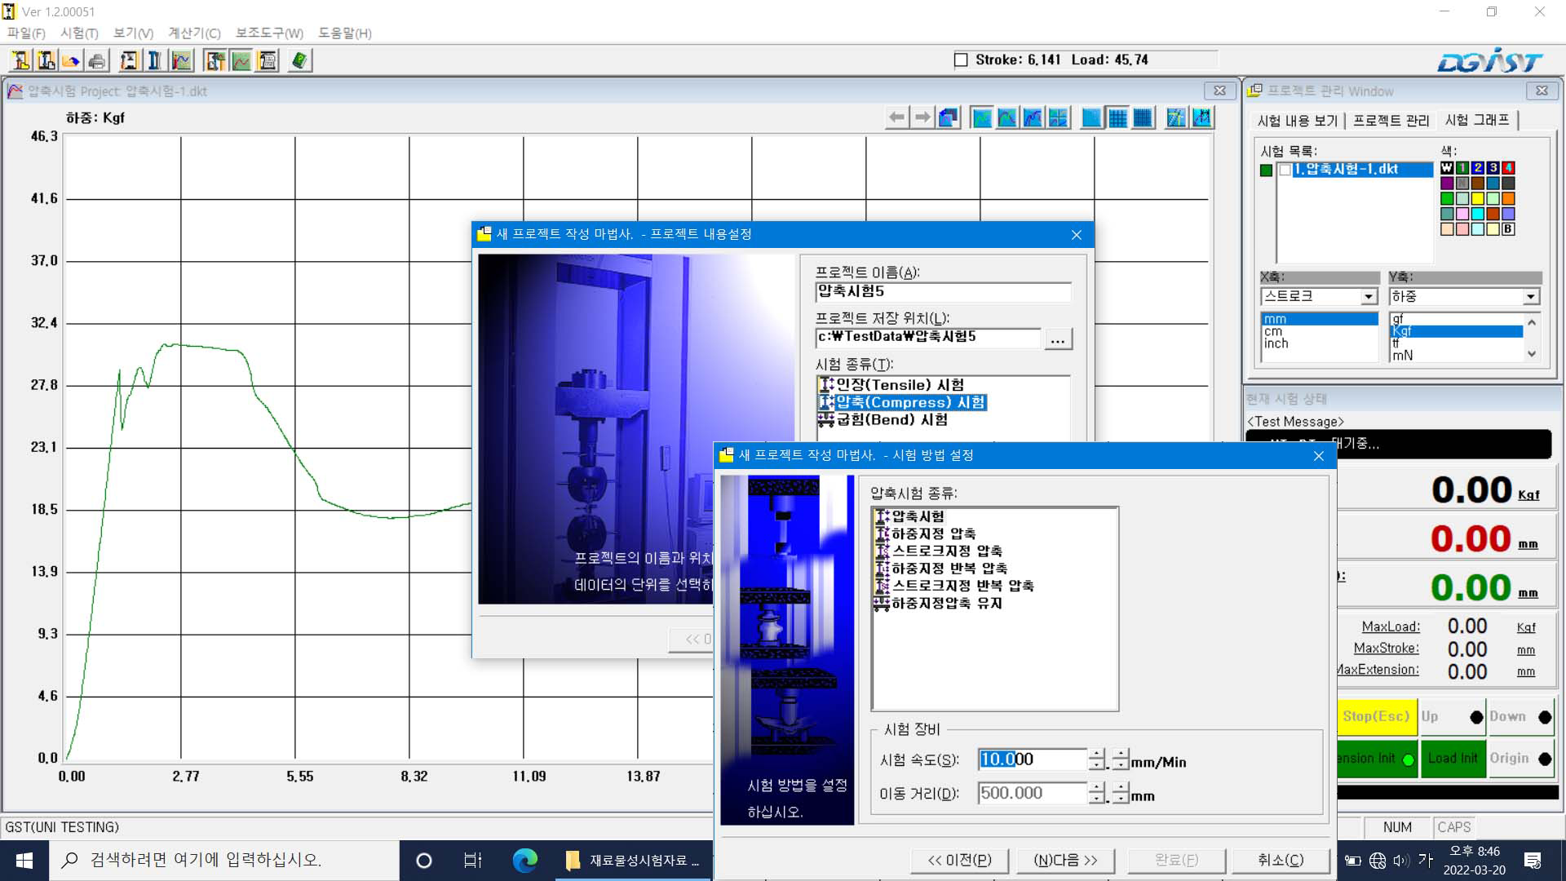This screenshot has height=881, width=1566.
Task: Click the 취소(C) button
Action: (x=1281, y=861)
